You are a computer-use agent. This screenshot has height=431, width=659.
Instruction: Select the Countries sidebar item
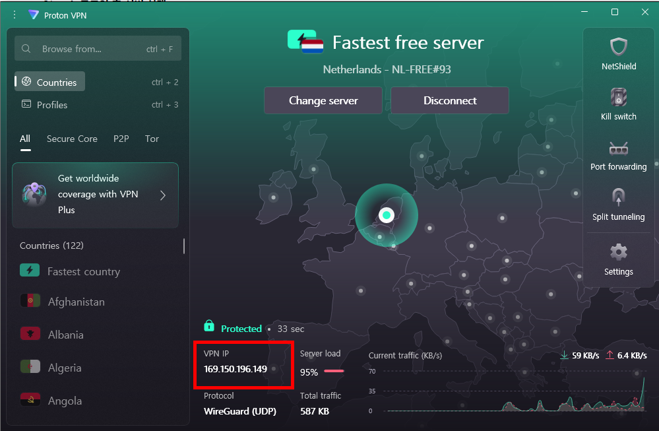coord(50,82)
